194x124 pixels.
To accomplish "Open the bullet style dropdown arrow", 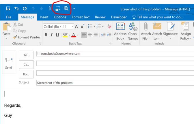I will [x=94, y=27].
